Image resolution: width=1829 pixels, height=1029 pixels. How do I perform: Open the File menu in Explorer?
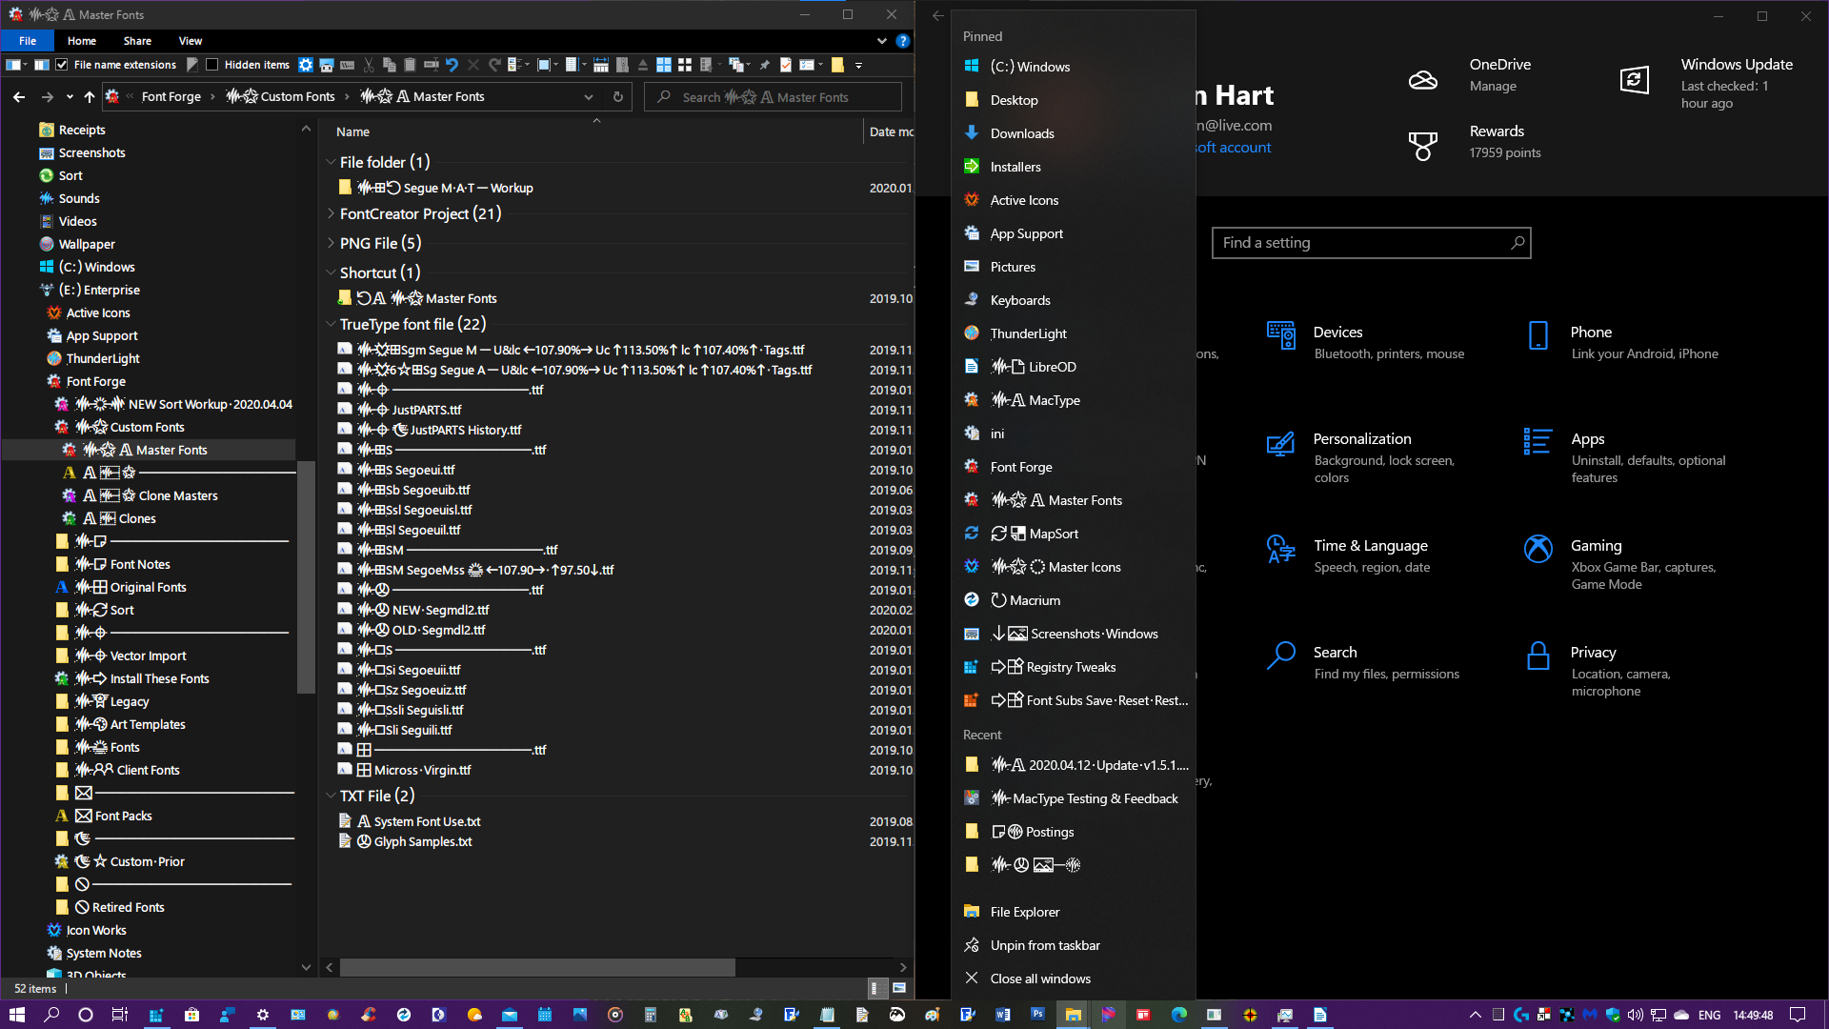[28, 41]
